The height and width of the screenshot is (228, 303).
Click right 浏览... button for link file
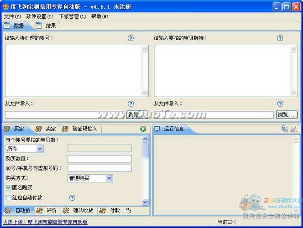(x=287, y=114)
